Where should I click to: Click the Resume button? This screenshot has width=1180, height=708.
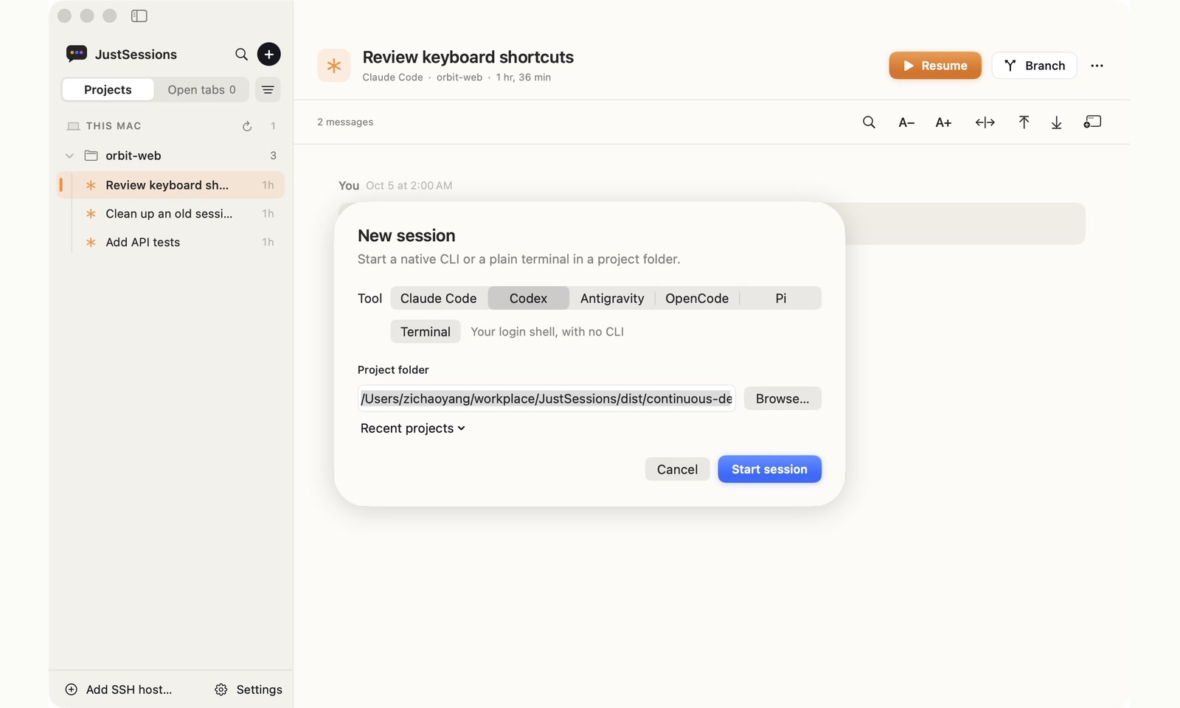pos(934,66)
